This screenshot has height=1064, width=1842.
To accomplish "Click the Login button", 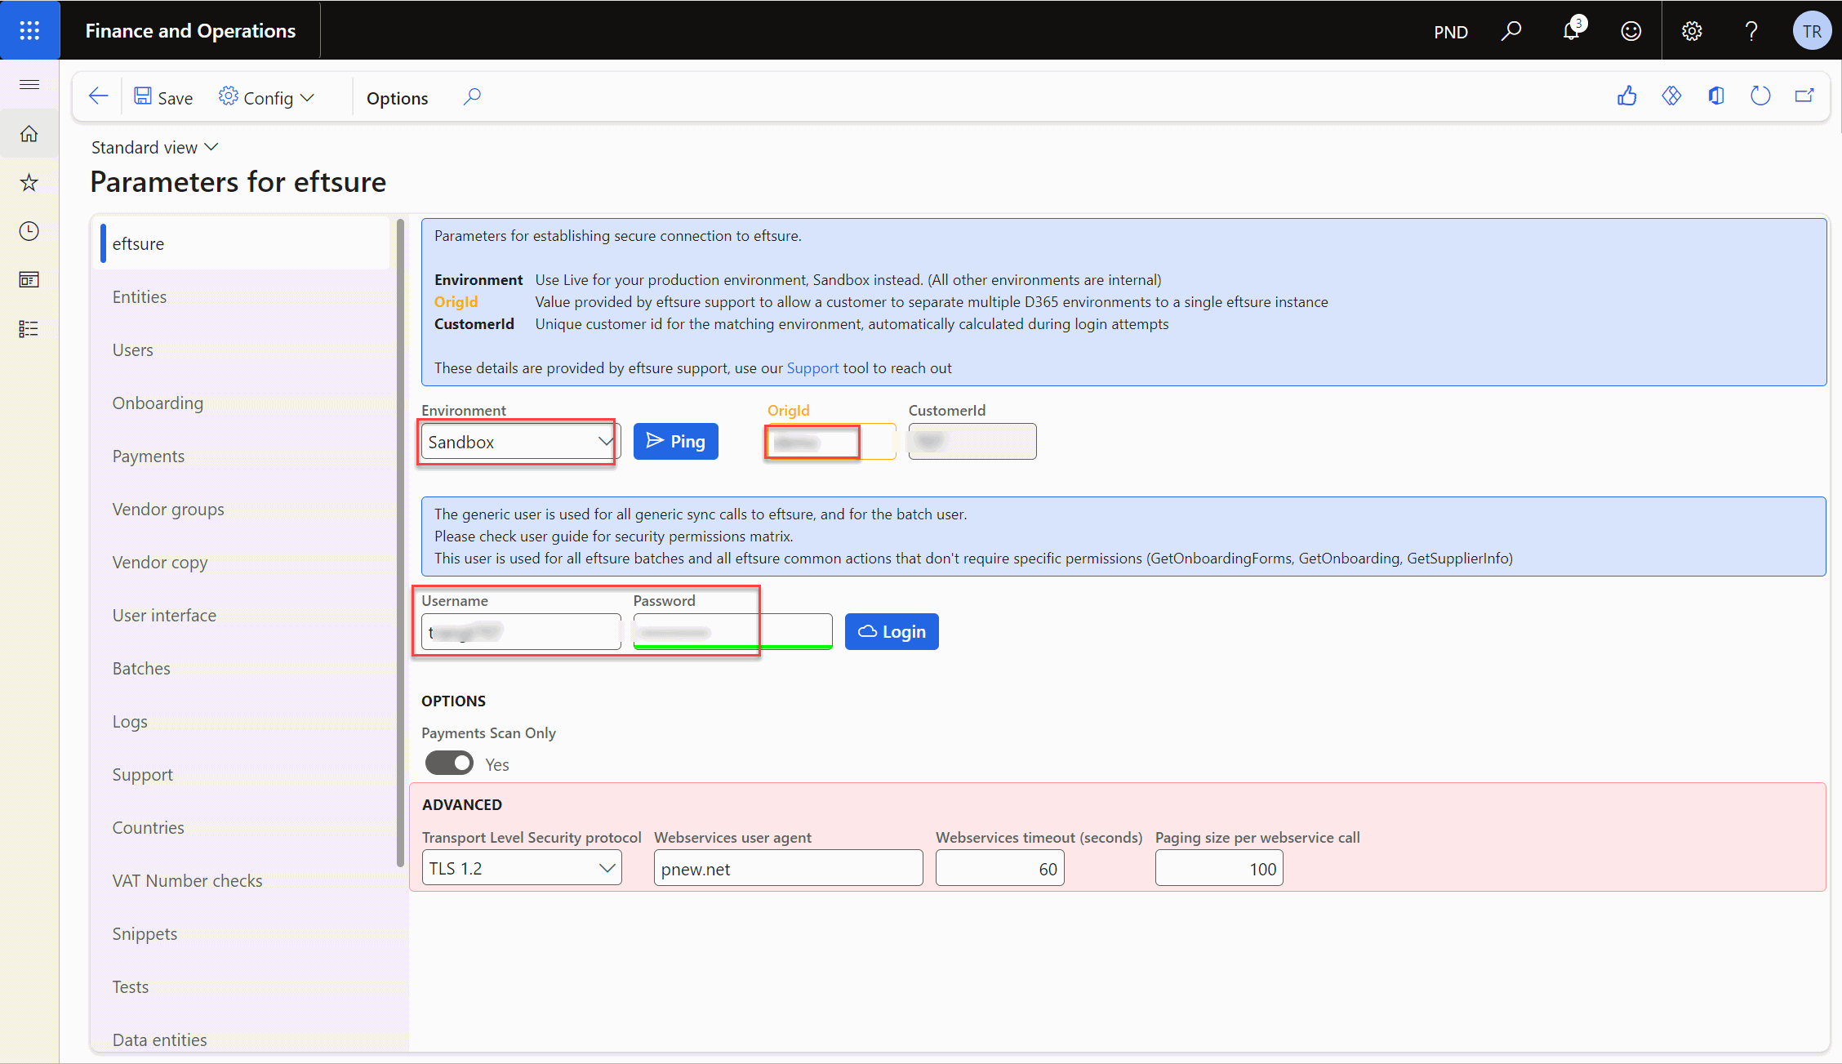I will click(x=892, y=631).
